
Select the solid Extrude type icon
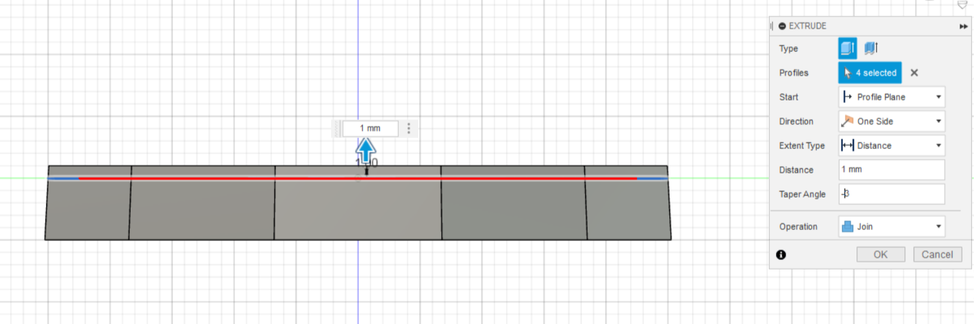(x=847, y=48)
